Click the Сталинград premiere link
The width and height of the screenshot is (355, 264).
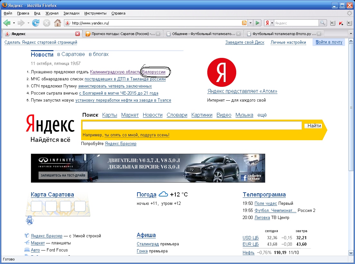point(148,244)
